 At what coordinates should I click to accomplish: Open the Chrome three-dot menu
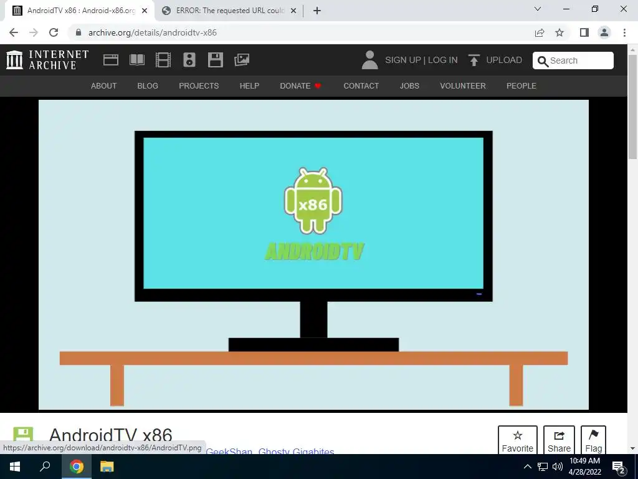coord(624,32)
